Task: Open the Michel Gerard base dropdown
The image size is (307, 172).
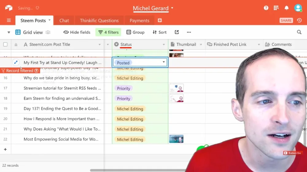Action: pyautogui.click(x=172, y=8)
